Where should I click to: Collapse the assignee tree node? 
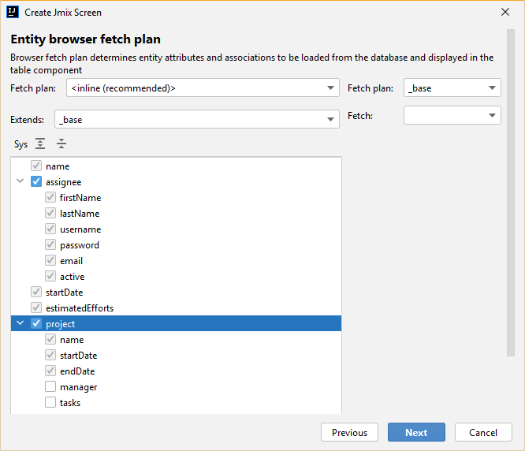click(20, 181)
